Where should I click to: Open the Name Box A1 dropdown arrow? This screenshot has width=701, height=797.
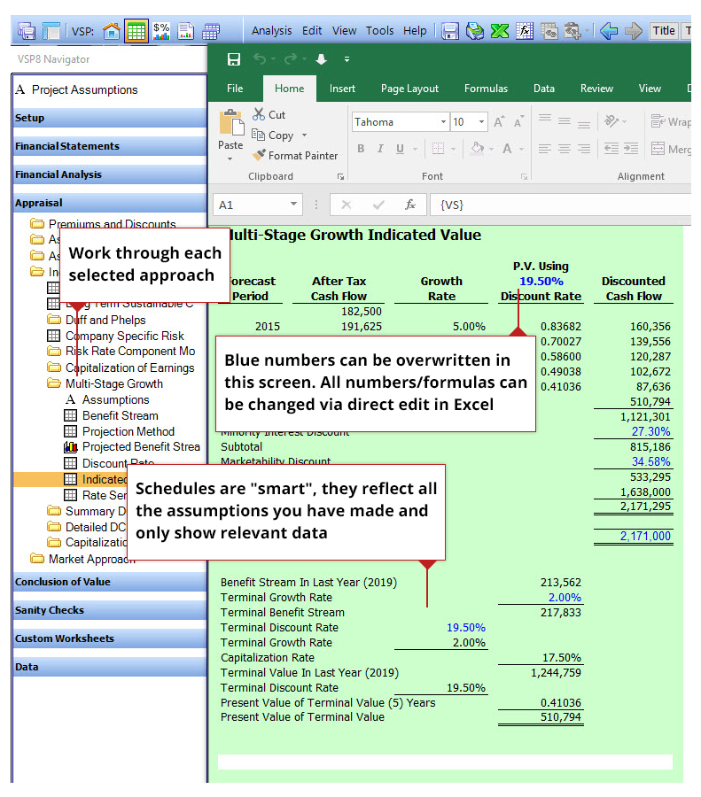[x=293, y=205]
